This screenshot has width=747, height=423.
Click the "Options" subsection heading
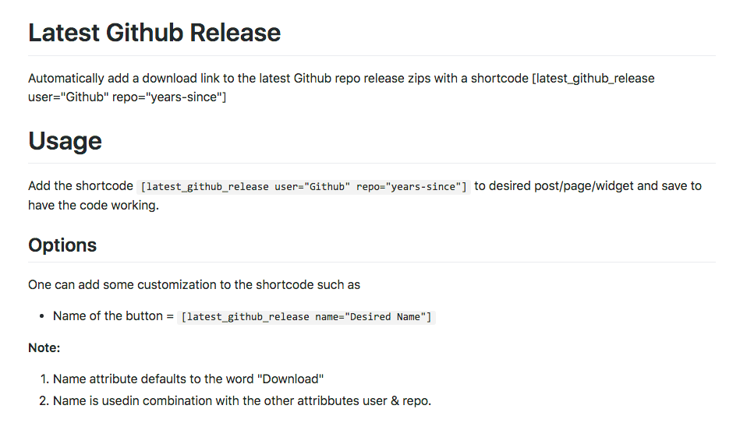point(62,245)
